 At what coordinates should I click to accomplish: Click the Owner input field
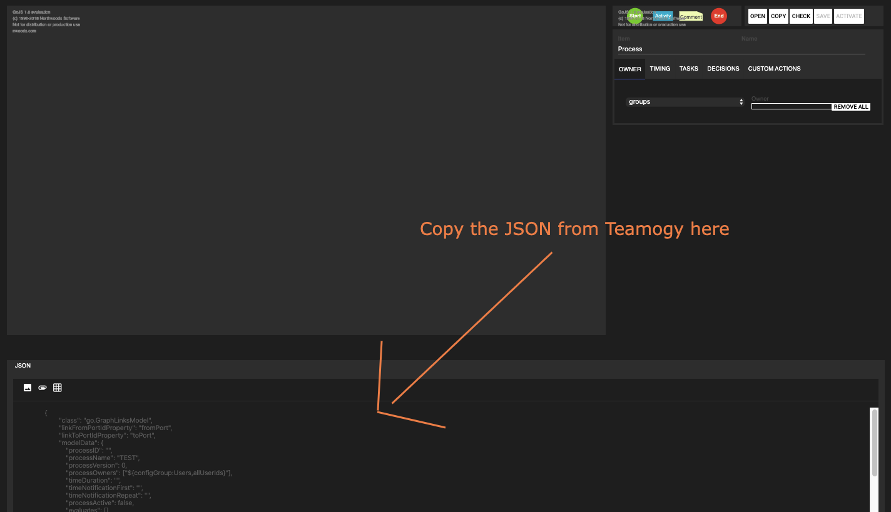click(792, 106)
